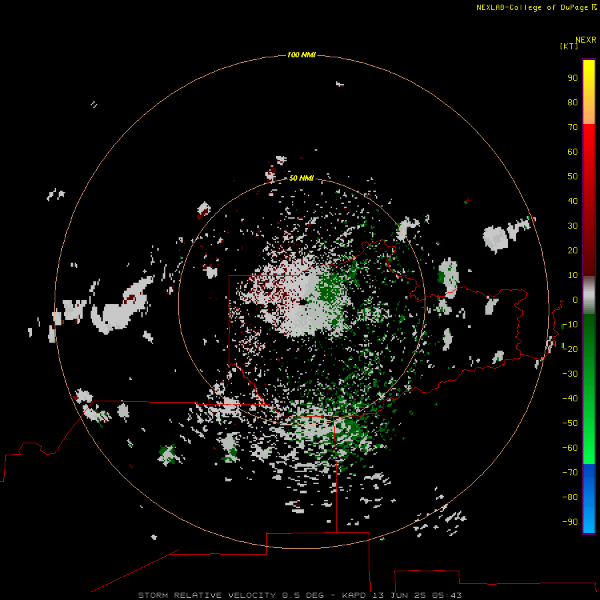Viewport: 600px width, 600px height.
Task: Click the 100 NMI range ring label
Action: pos(301,55)
